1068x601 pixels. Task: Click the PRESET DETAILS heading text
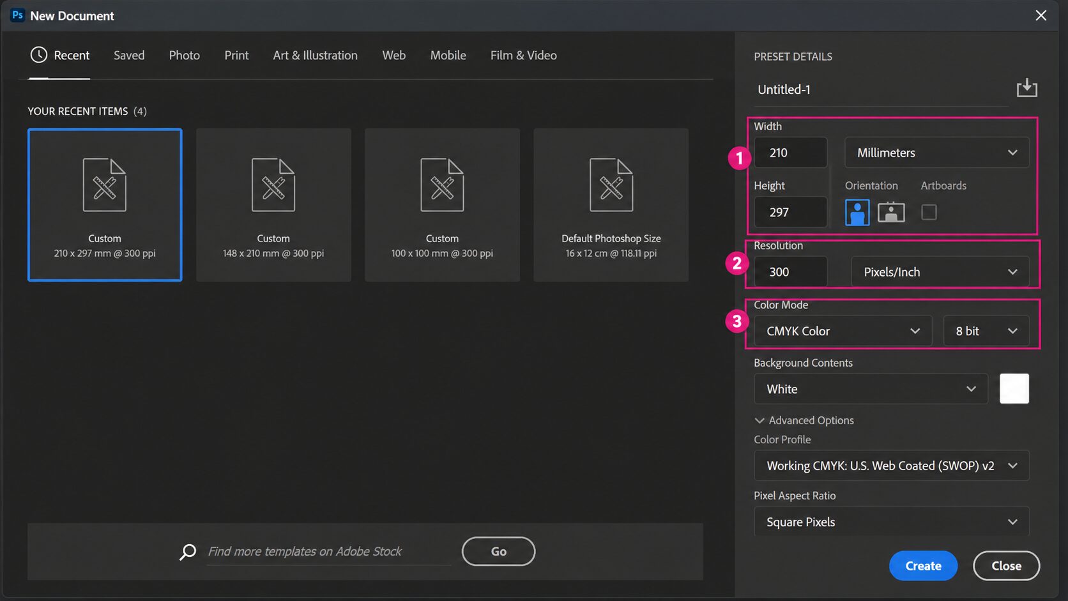click(x=793, y=56)
